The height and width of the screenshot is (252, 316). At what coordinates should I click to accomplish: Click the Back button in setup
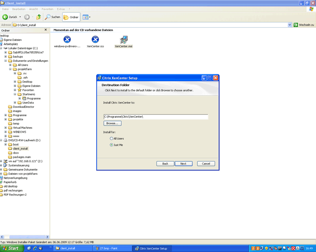[165, 163]
